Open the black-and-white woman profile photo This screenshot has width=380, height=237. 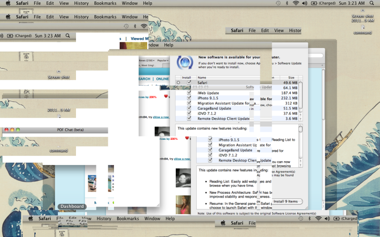(183, 178)
